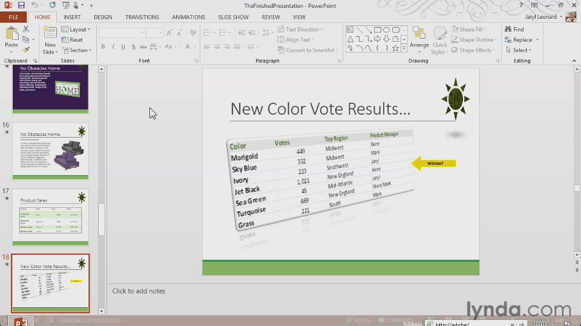Toggle Center paragraph alignment
Viewport: 581px width, 326px height.
217,46
